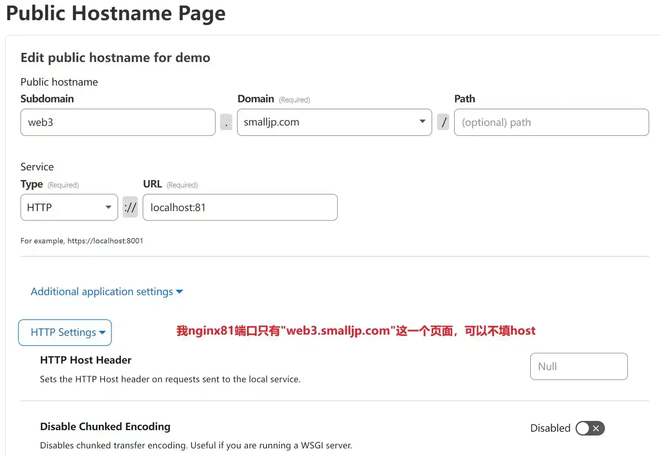
Task: Click the 'Subdomain' field label
Action: pyautogui.click(x=47, y=99)
